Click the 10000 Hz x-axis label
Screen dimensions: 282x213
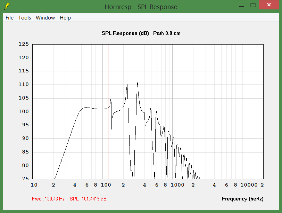[x=249, y=185]
